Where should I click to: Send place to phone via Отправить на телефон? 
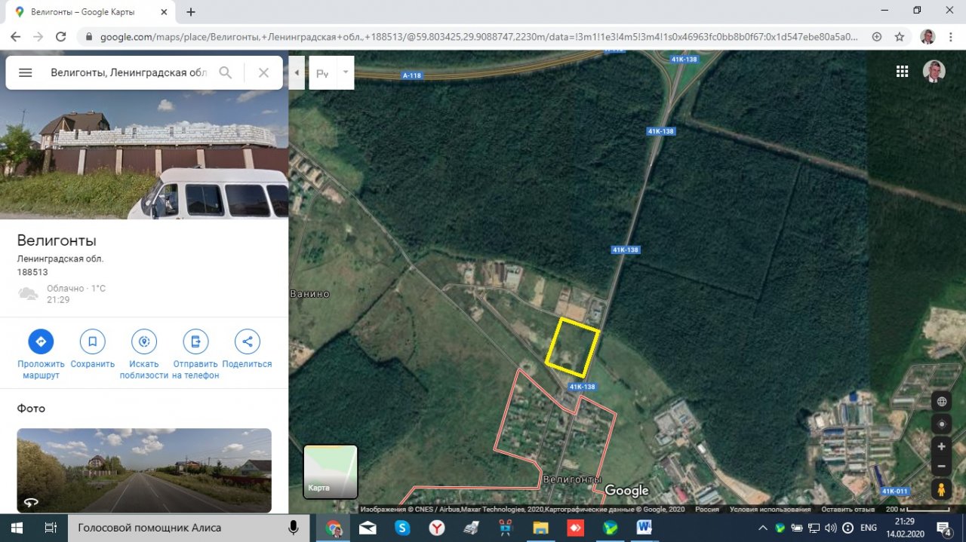(195, 341)
